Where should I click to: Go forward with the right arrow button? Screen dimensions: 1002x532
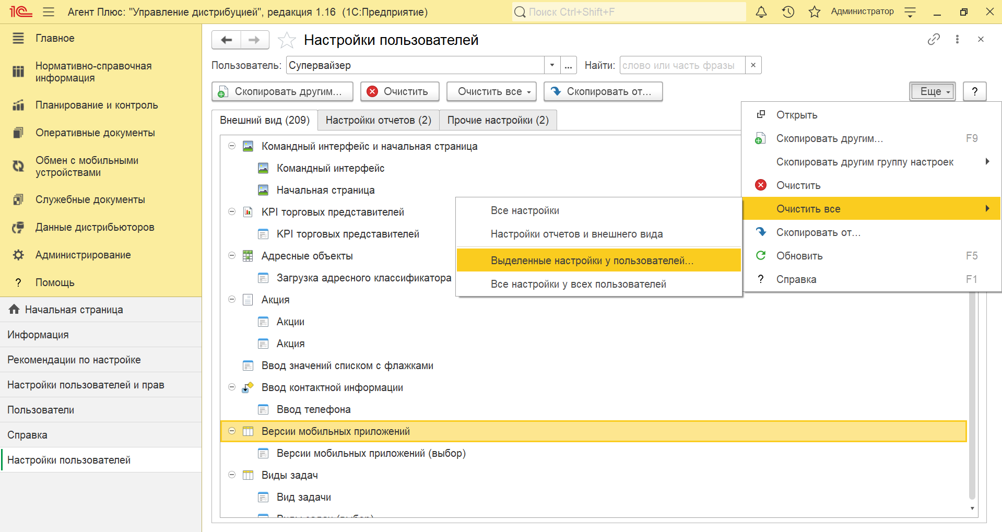254,40
